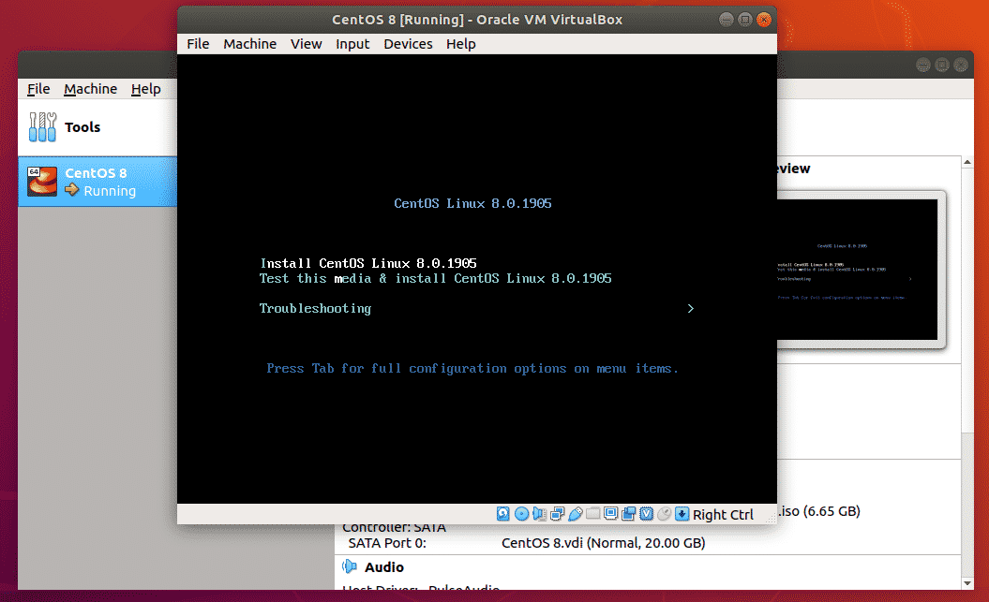Click the audio status icon
Viewport: 989px width, 602px height.
point(540,513)
